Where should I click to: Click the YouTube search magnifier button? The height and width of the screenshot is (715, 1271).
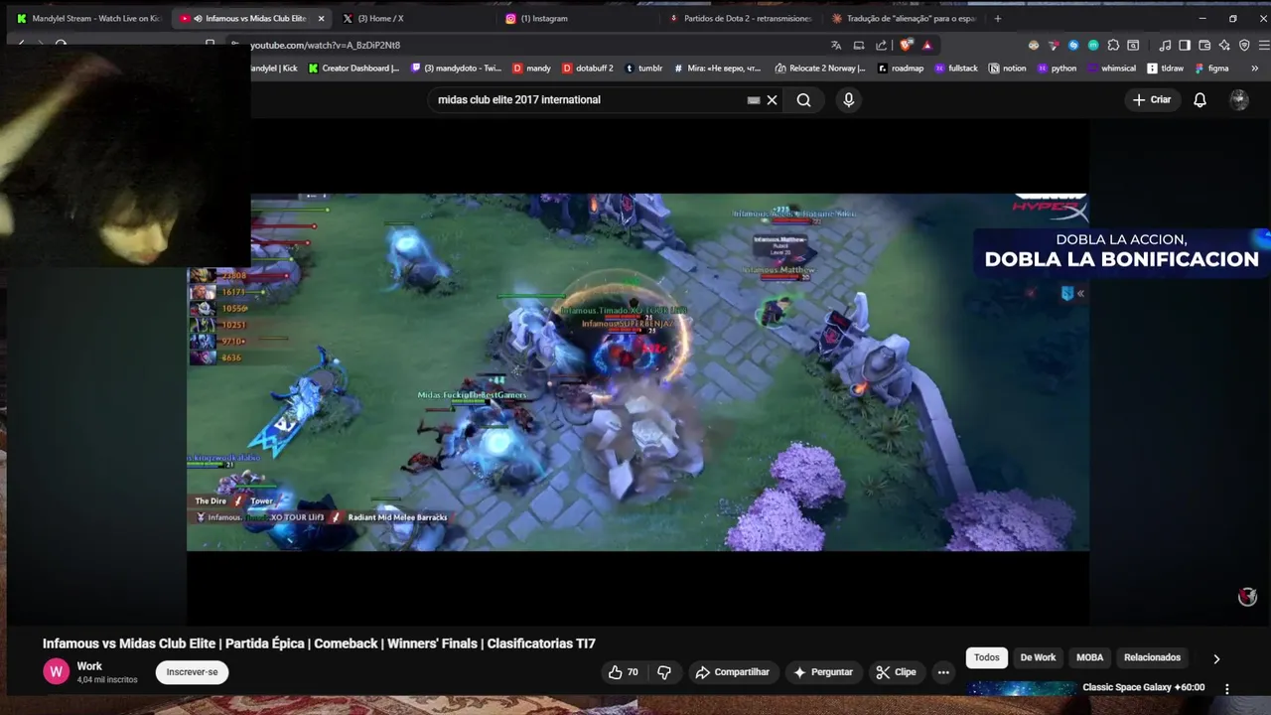[803, 99]
